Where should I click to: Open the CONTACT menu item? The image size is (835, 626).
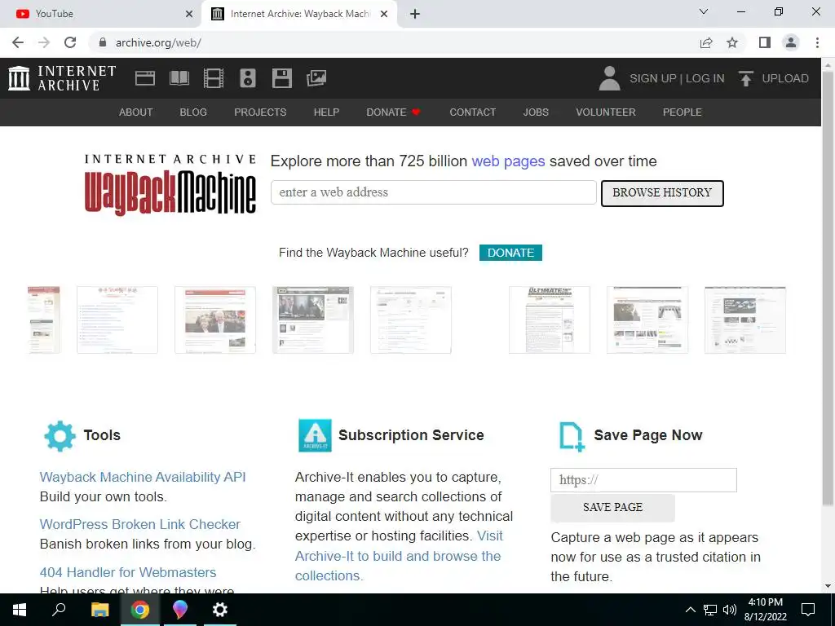[472, 112]
